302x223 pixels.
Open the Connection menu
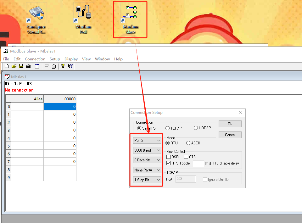(35, 59)
